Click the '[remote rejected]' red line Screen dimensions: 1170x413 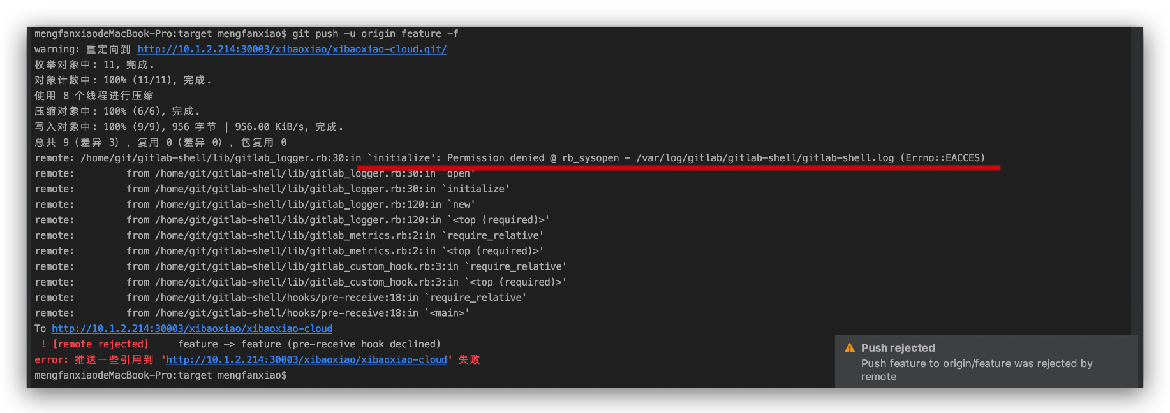tap(240, 344)
